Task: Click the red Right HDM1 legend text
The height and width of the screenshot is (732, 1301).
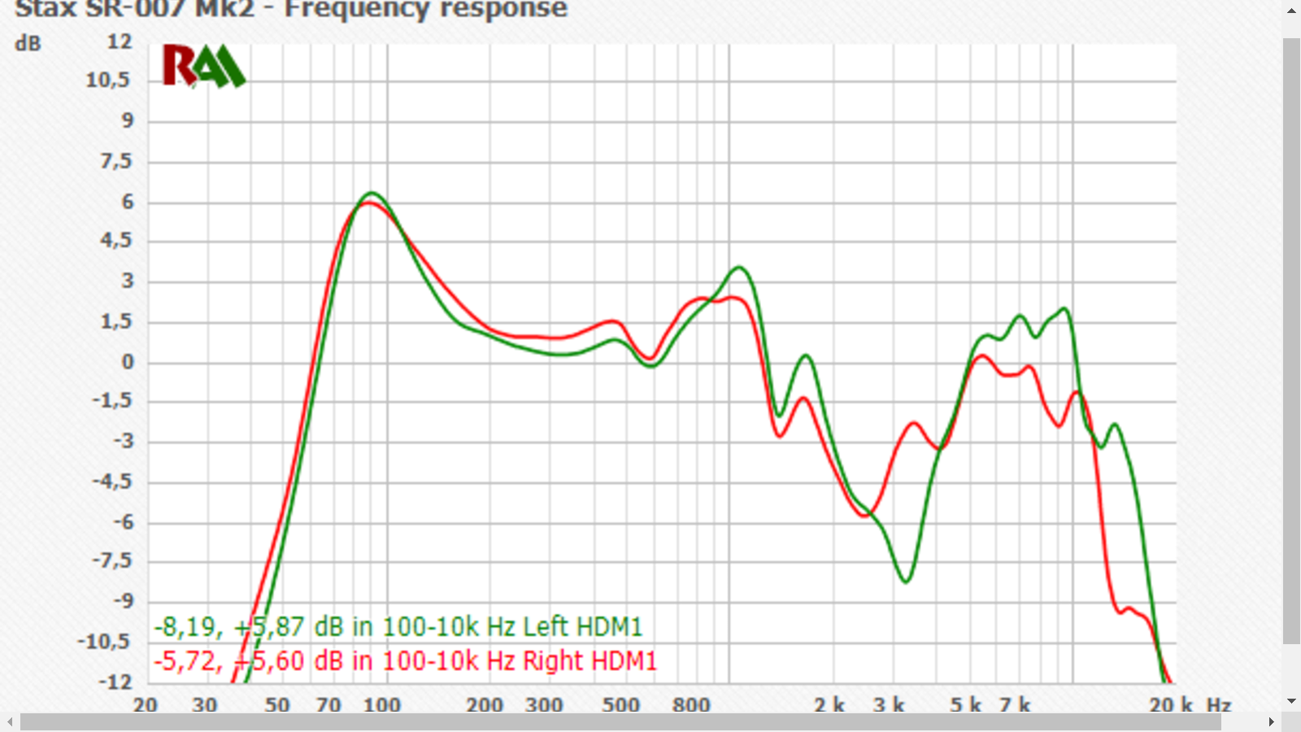Action: (x=405, y=661)
